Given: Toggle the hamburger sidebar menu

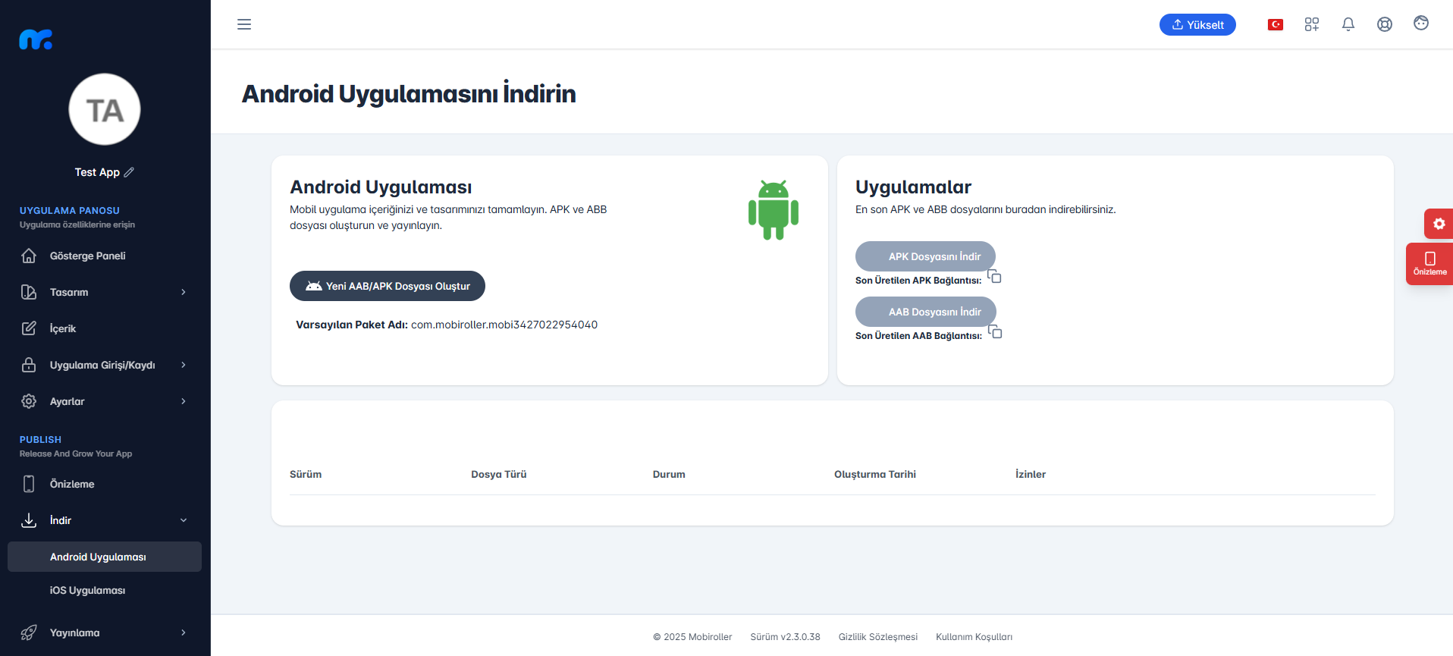Looking at the screenshot, I should coord(244,24).
